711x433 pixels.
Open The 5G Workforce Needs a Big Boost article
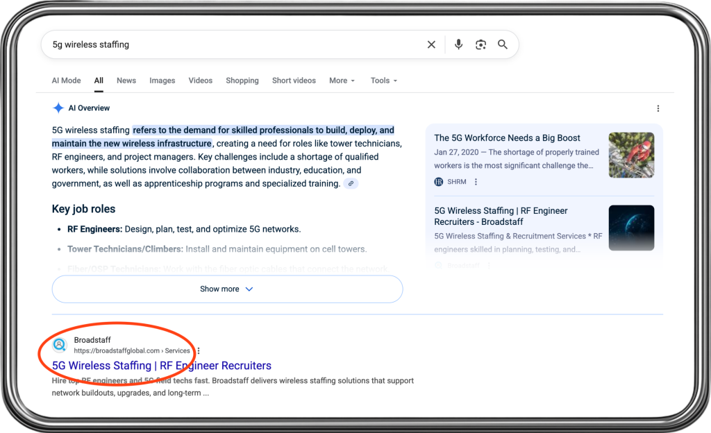(x=507, y=138)
